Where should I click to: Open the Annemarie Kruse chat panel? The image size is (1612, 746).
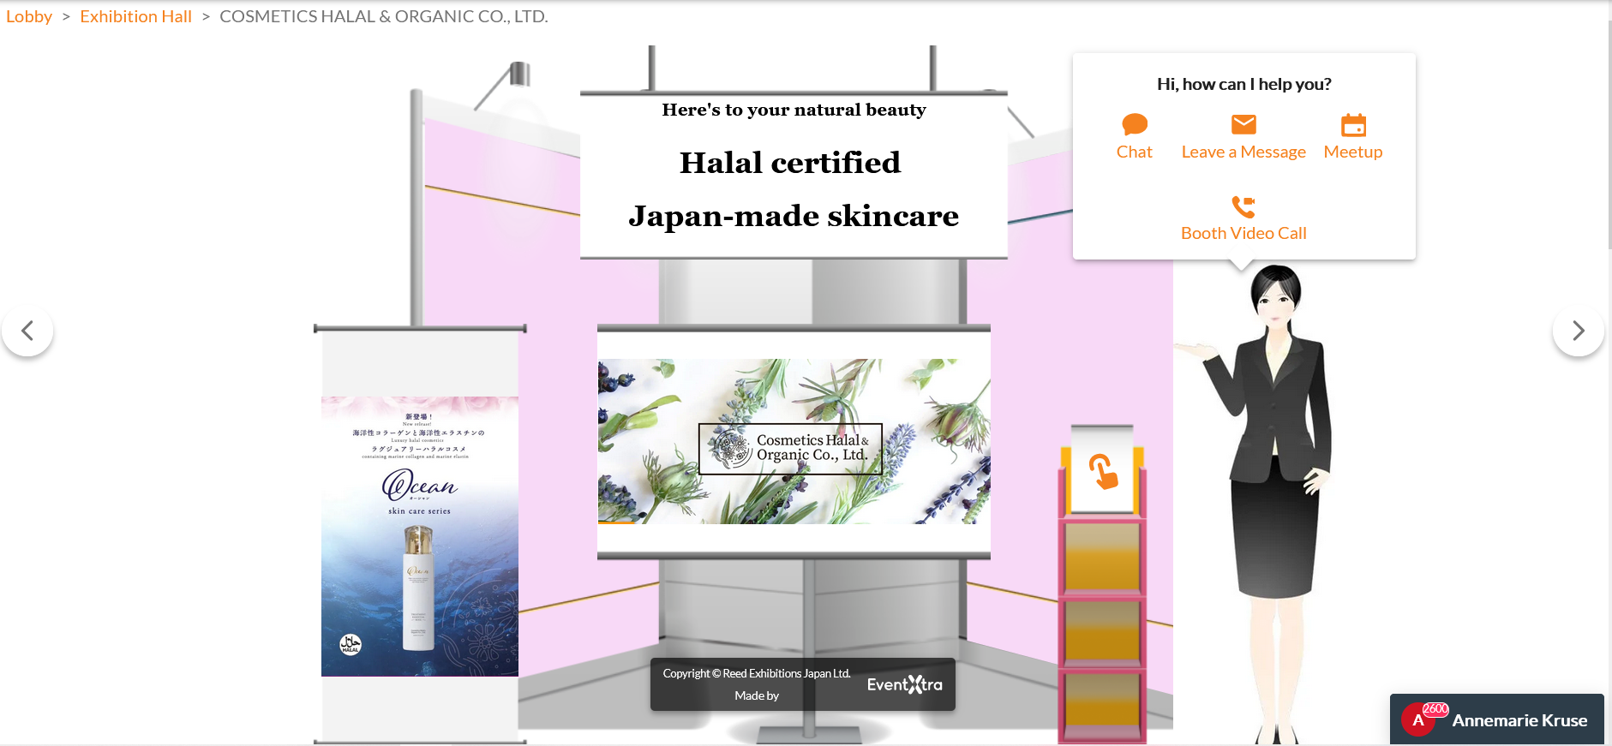click(x=1519, y=720)
